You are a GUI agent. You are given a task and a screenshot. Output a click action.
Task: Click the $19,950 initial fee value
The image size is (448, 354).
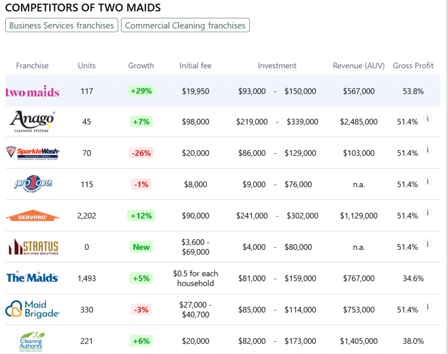pyautogui.click(x=196, y=91)
